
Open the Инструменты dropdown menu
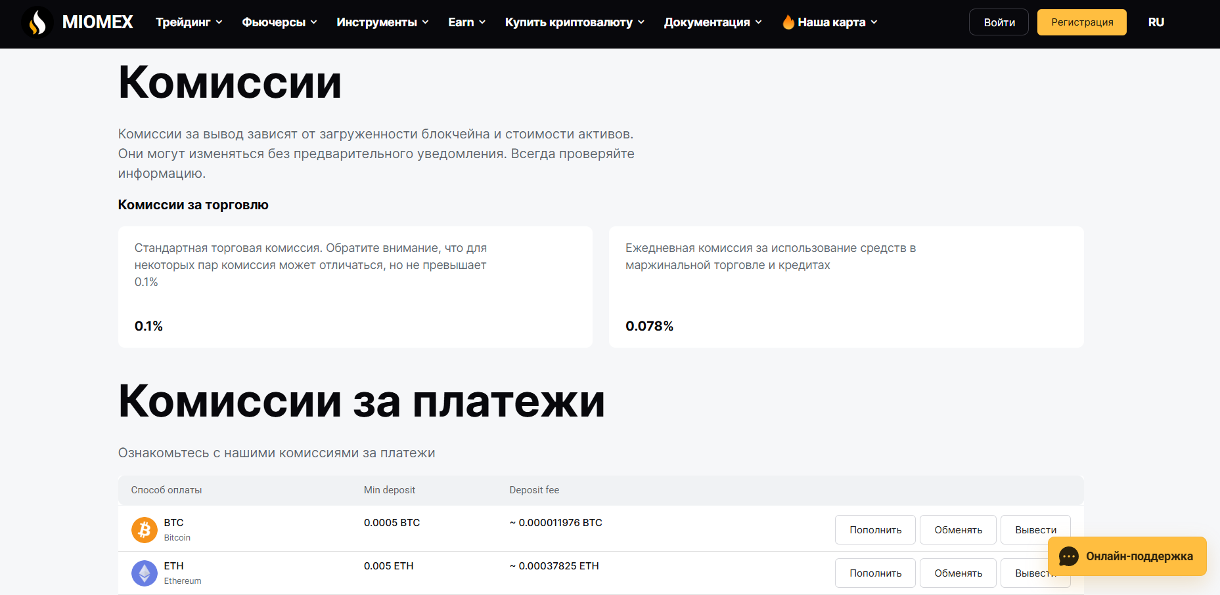click(x=383, y=22)
